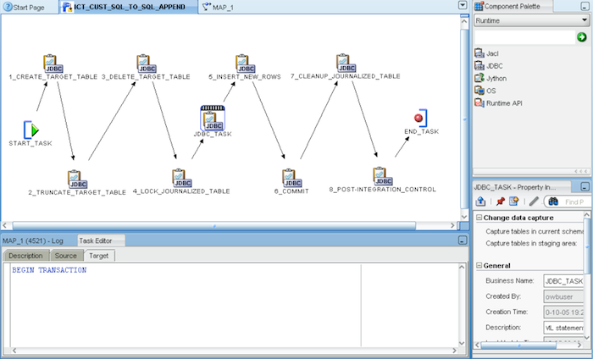The height and width of the screenshot is (359, 593).
Task: Pick the OS component icon in palette
Action: click(x=479, y=91)
